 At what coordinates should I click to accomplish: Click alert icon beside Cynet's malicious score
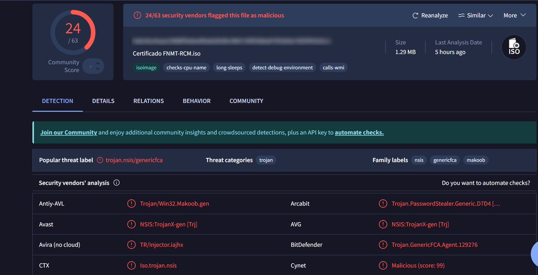point(383,265)
